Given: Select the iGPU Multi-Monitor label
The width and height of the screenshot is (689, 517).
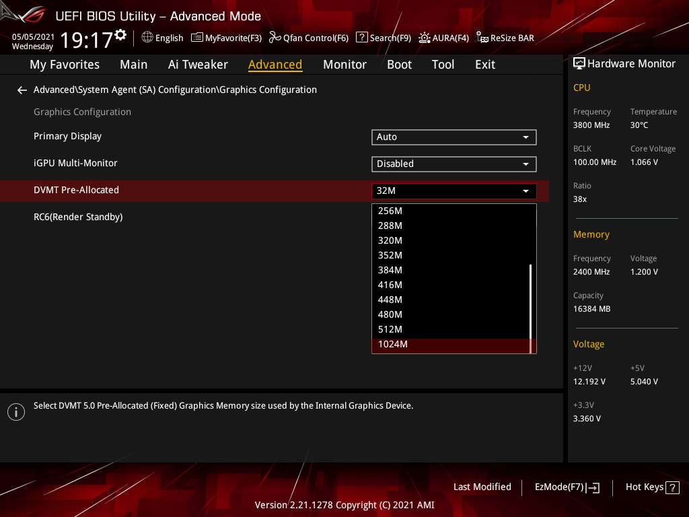Looking at the screenshot, I should tap(75, 163).
